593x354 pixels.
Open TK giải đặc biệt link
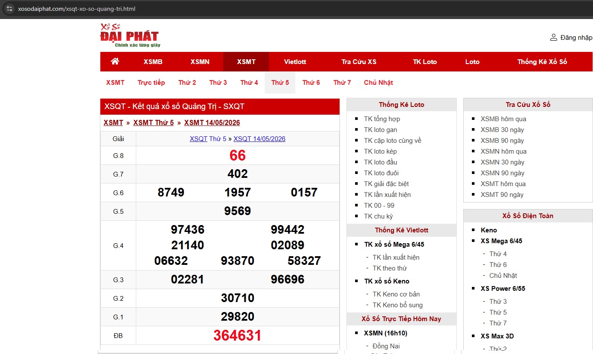click(386, 184)
